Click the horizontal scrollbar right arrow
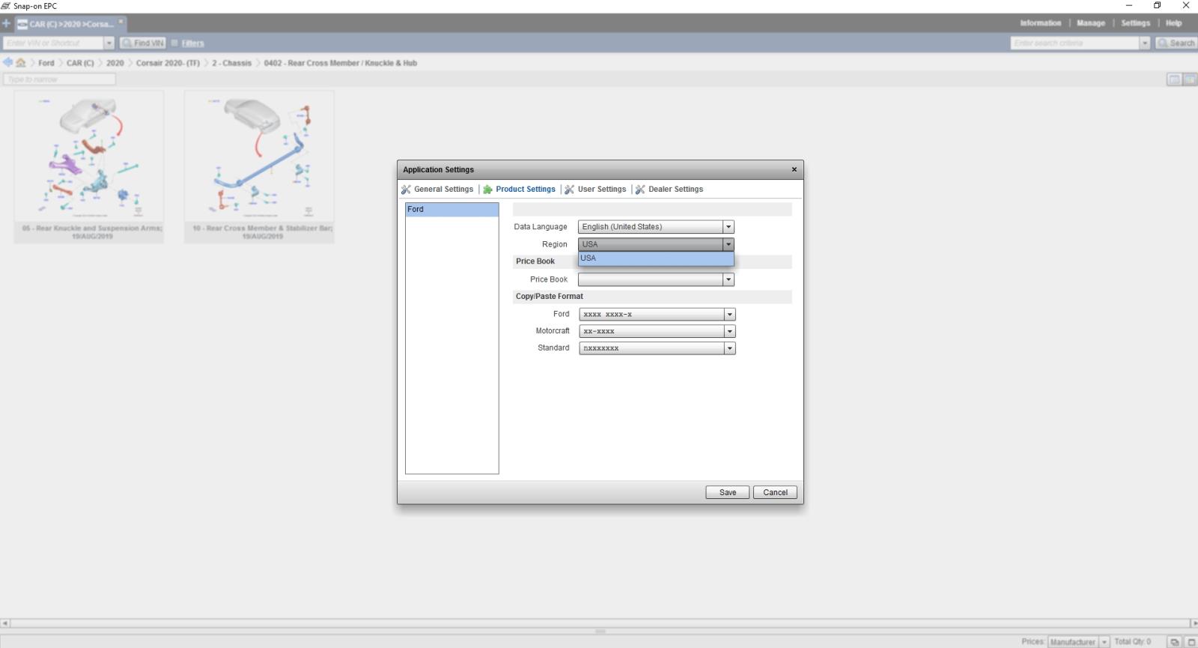This screenshot has width=1198, height=648. pyautogui.click(x=1194, y=623)
